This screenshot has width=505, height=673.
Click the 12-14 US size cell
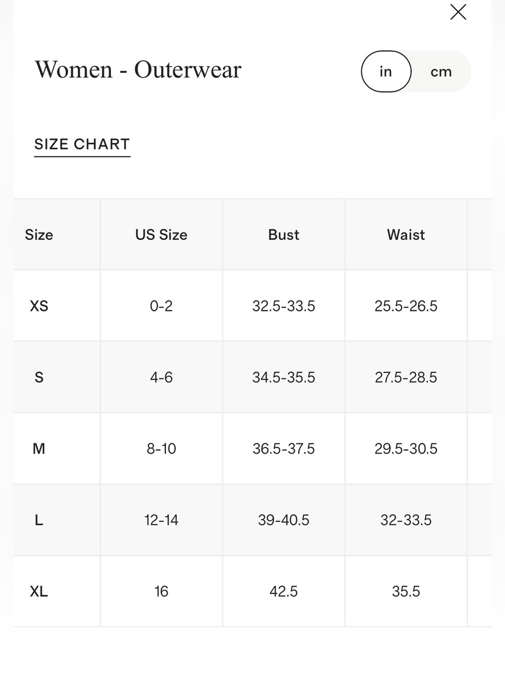click(x=161, y=520)
